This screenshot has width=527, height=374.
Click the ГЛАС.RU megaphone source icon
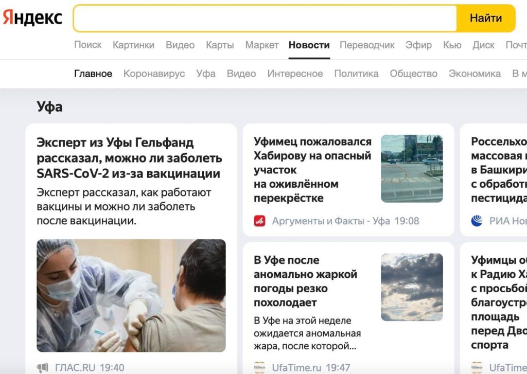pyautogui.click(x=42, y=368)
